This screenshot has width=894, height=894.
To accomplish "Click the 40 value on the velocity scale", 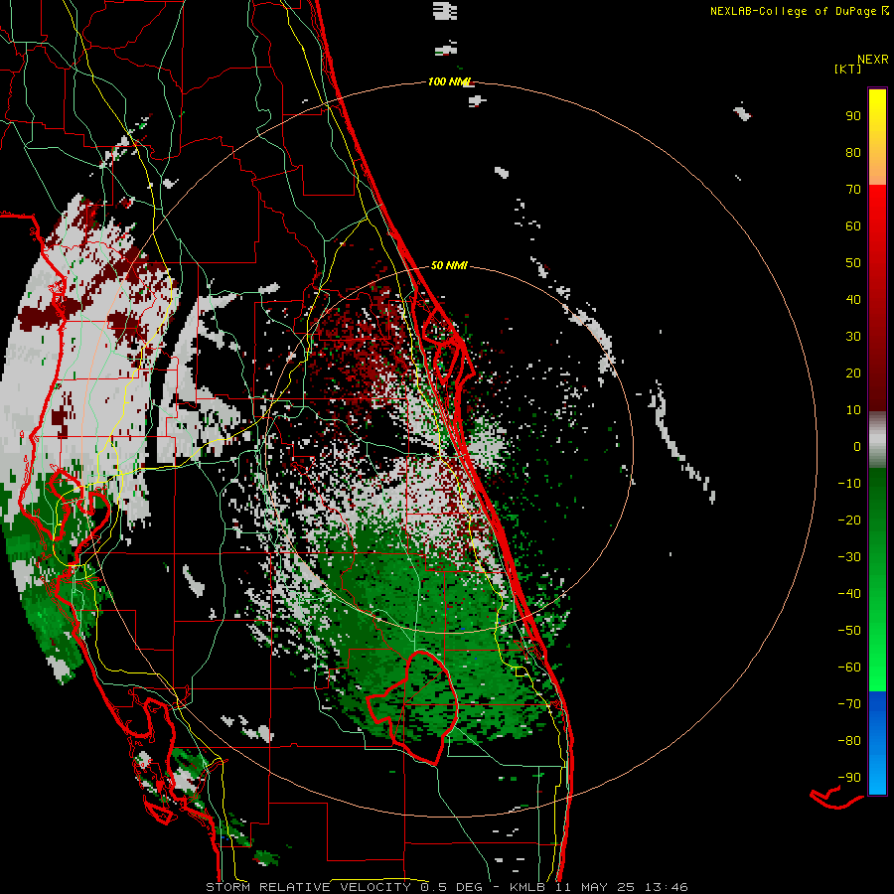I will (853, 299).
